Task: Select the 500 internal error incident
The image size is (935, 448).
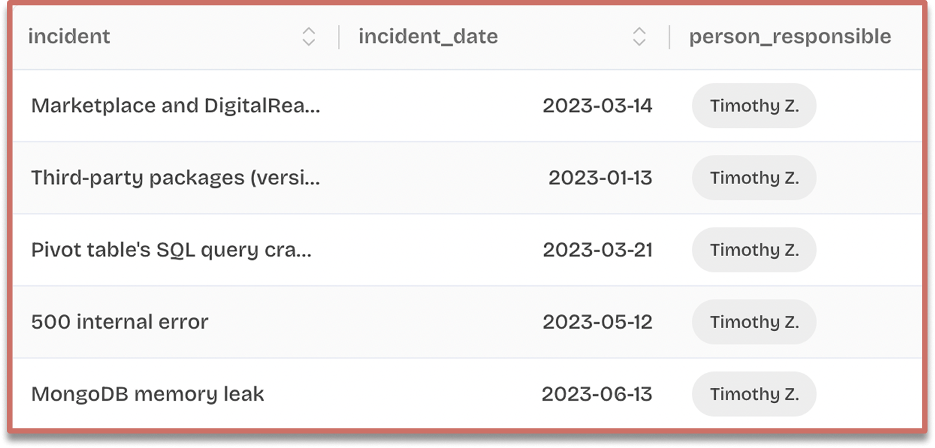Action: tap(120, 322)
